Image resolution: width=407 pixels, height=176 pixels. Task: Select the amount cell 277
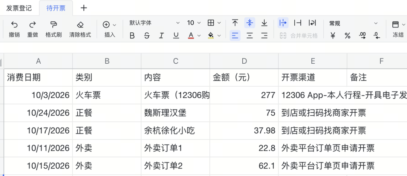244,95
